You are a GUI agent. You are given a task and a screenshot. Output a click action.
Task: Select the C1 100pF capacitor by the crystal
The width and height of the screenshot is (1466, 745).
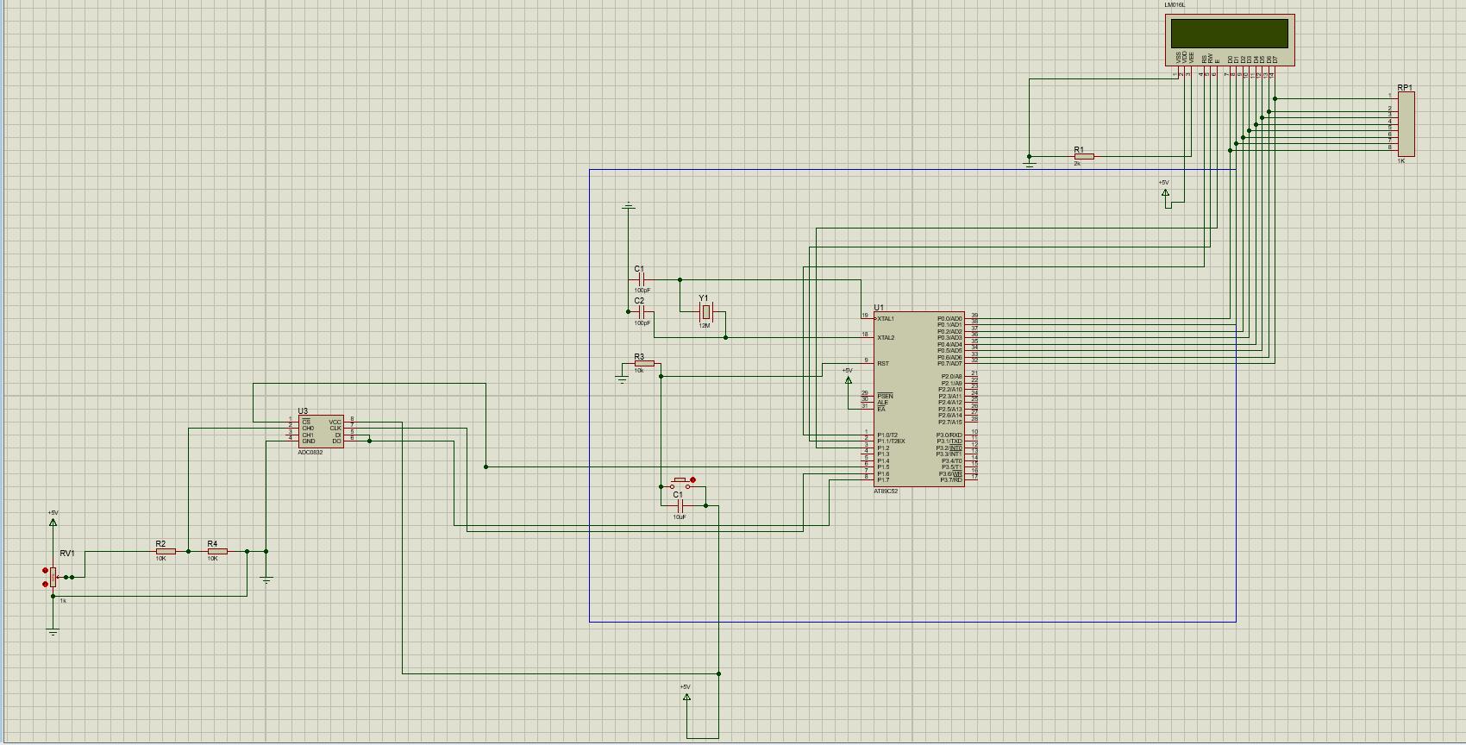[x=641, y=279]
